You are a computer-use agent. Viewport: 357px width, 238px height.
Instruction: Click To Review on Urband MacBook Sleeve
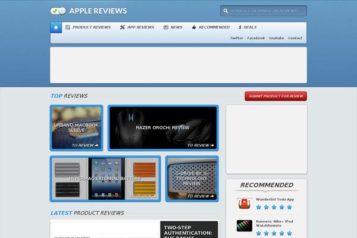coord(85,145)
